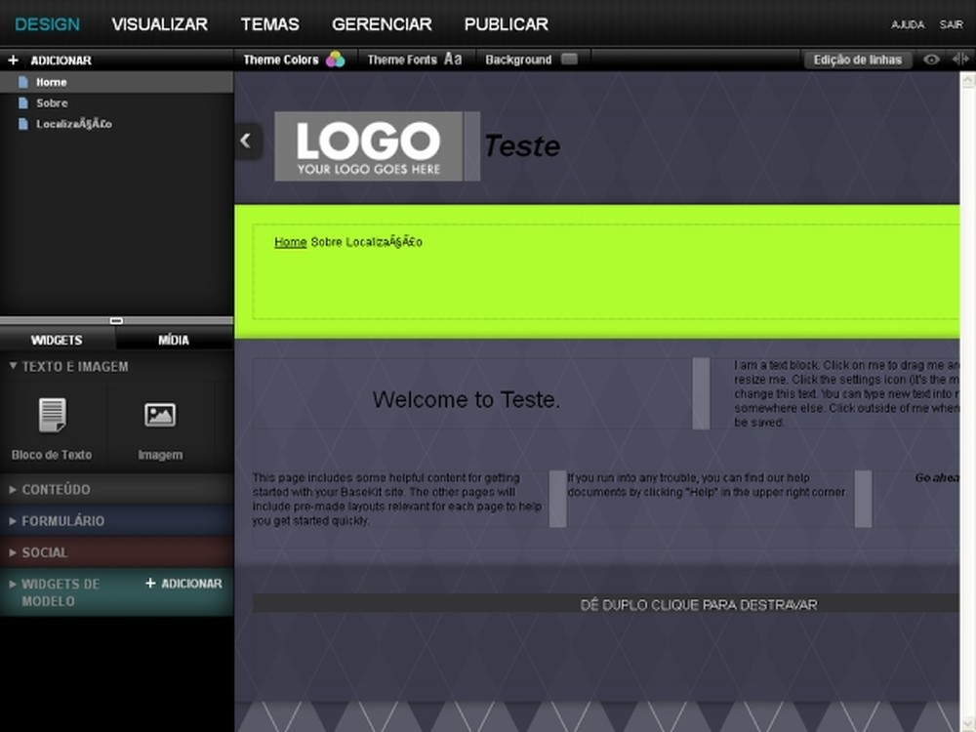Click the resize handle beside the logo
The image size is (976, 732).
471,146
